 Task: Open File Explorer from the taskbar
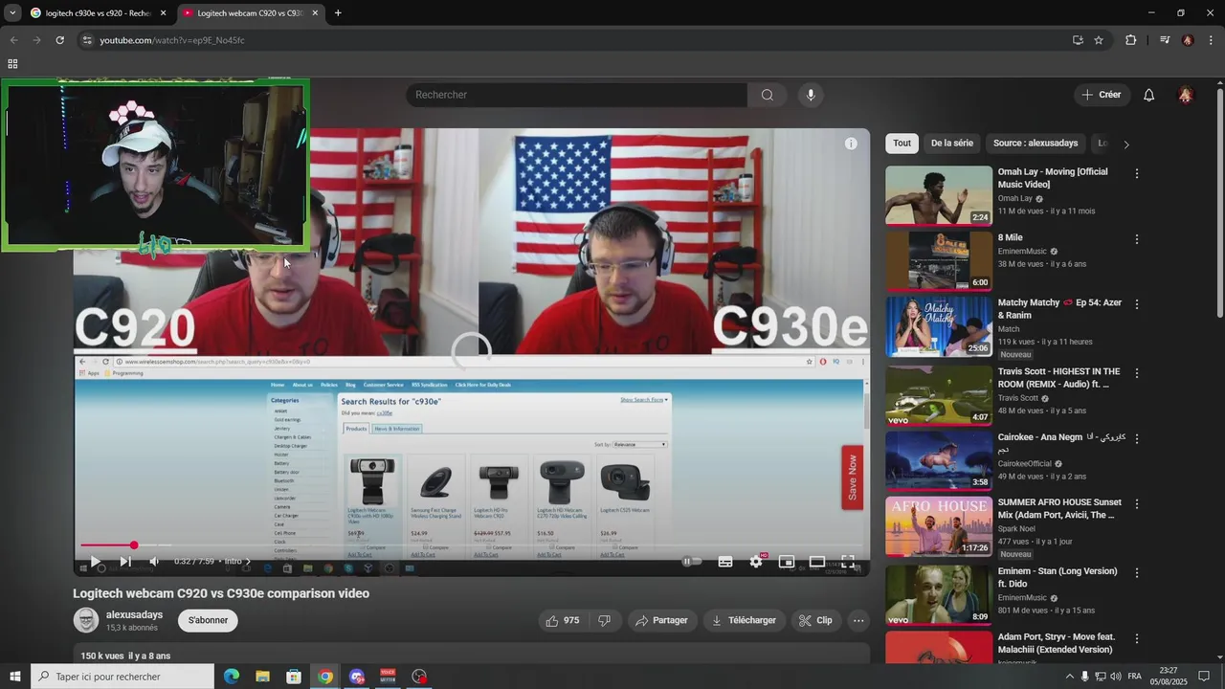point(262,677)
